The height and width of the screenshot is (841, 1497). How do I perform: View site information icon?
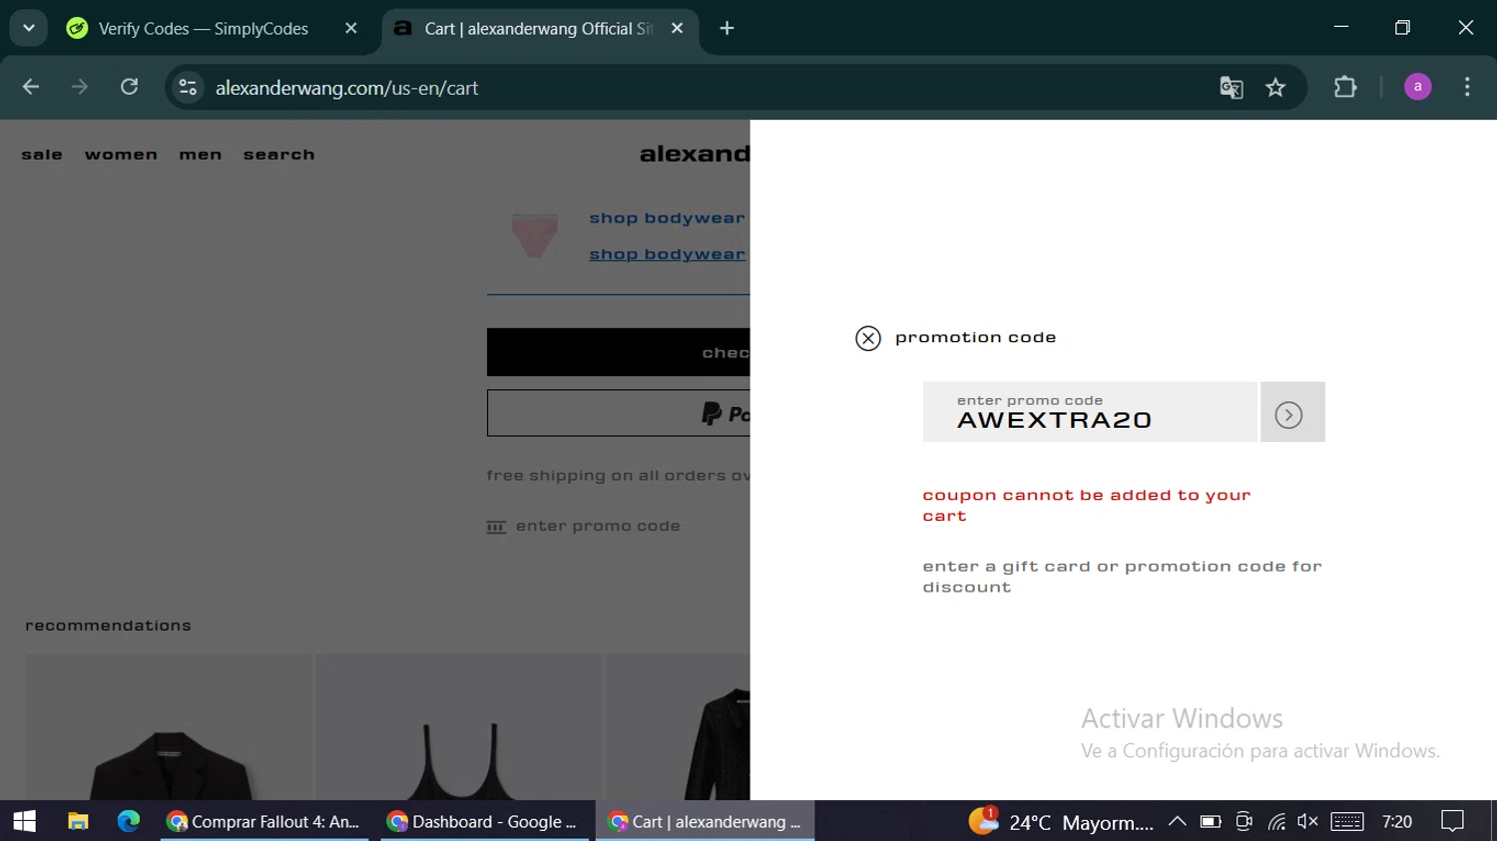pyautogui.click(x=188, y=88)
